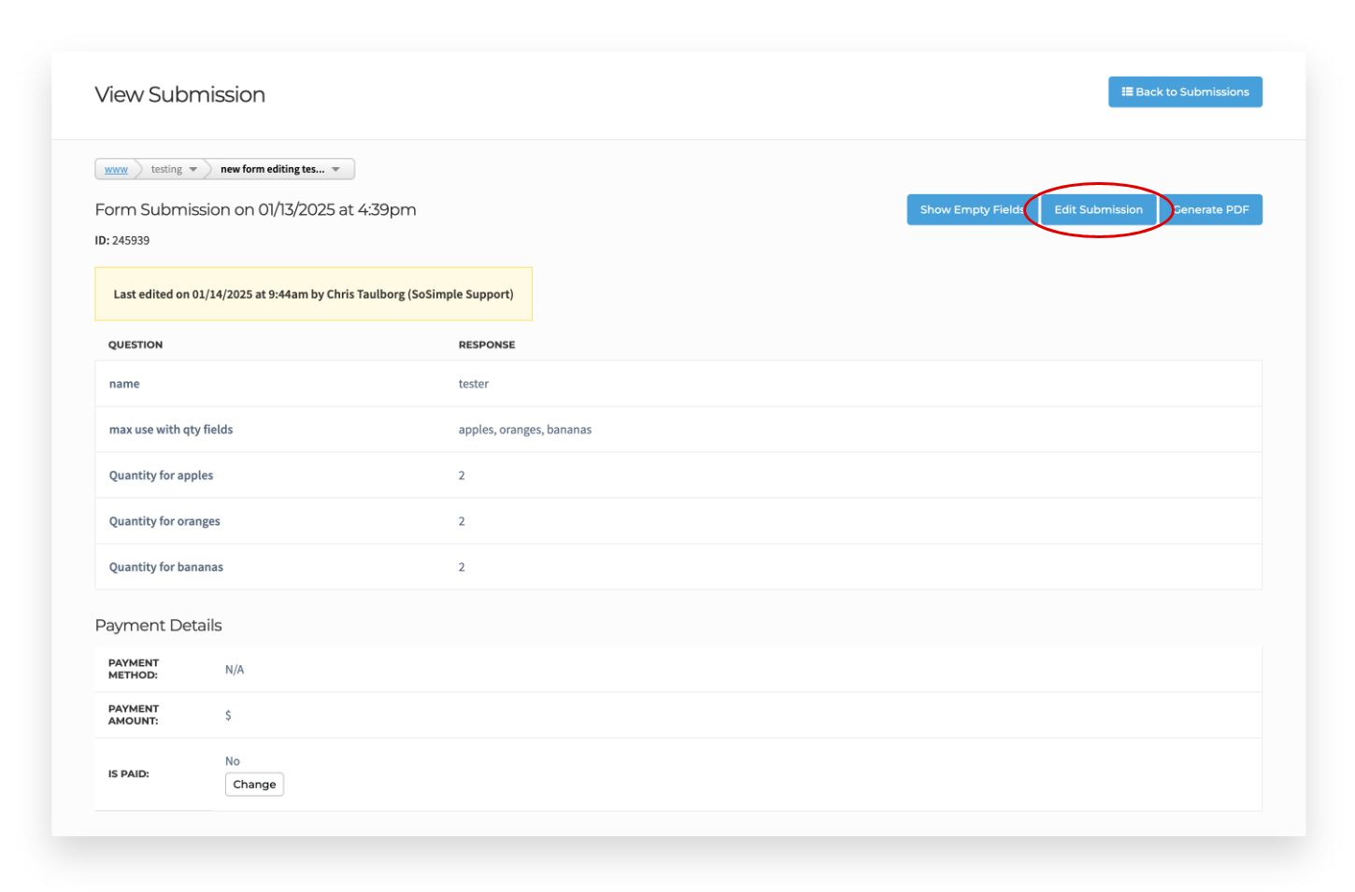Click the Payment Details heading

158,625
